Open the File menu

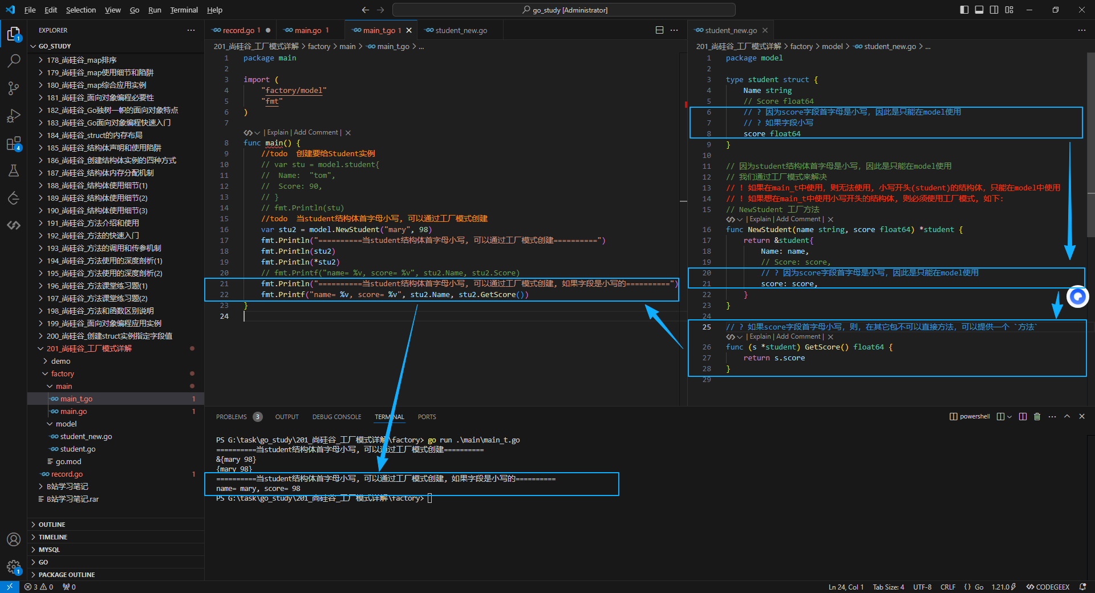click(30, 10)
